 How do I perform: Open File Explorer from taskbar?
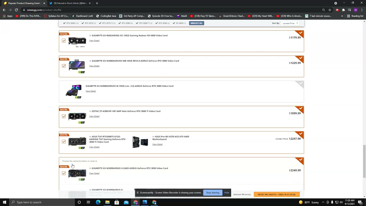pyautogui.click(x=107, y=202)
